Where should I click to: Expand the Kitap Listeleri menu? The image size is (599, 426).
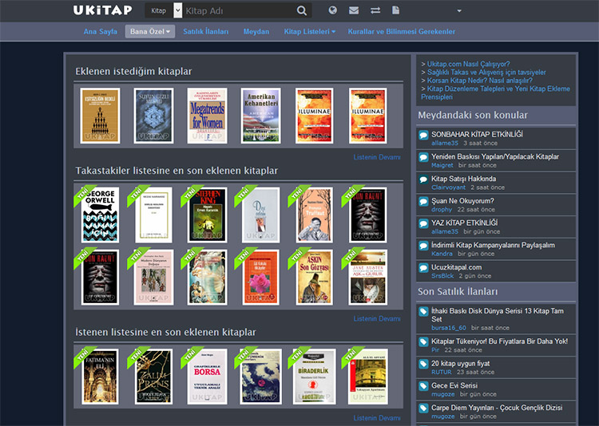point(309,32)
